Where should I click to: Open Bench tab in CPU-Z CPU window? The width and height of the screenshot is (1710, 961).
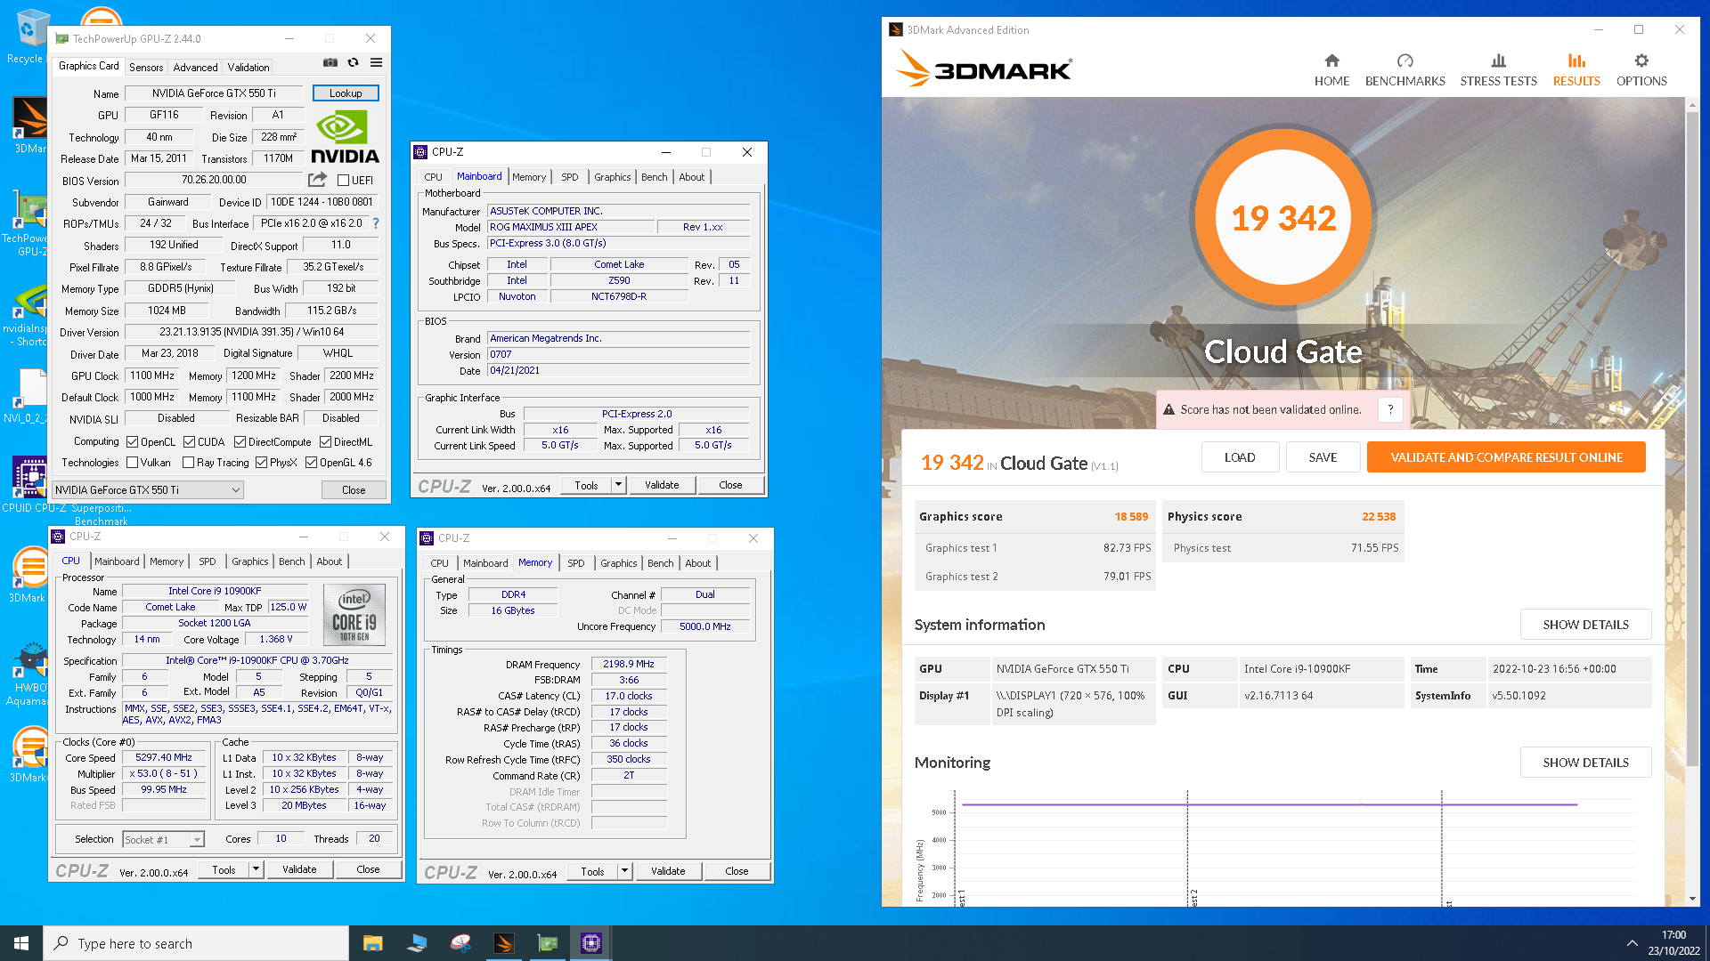tap(292, 561)
